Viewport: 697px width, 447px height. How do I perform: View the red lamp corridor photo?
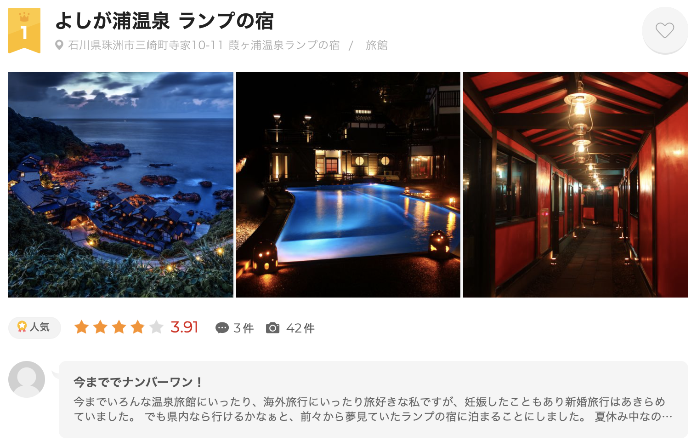[x=576, y=185]
